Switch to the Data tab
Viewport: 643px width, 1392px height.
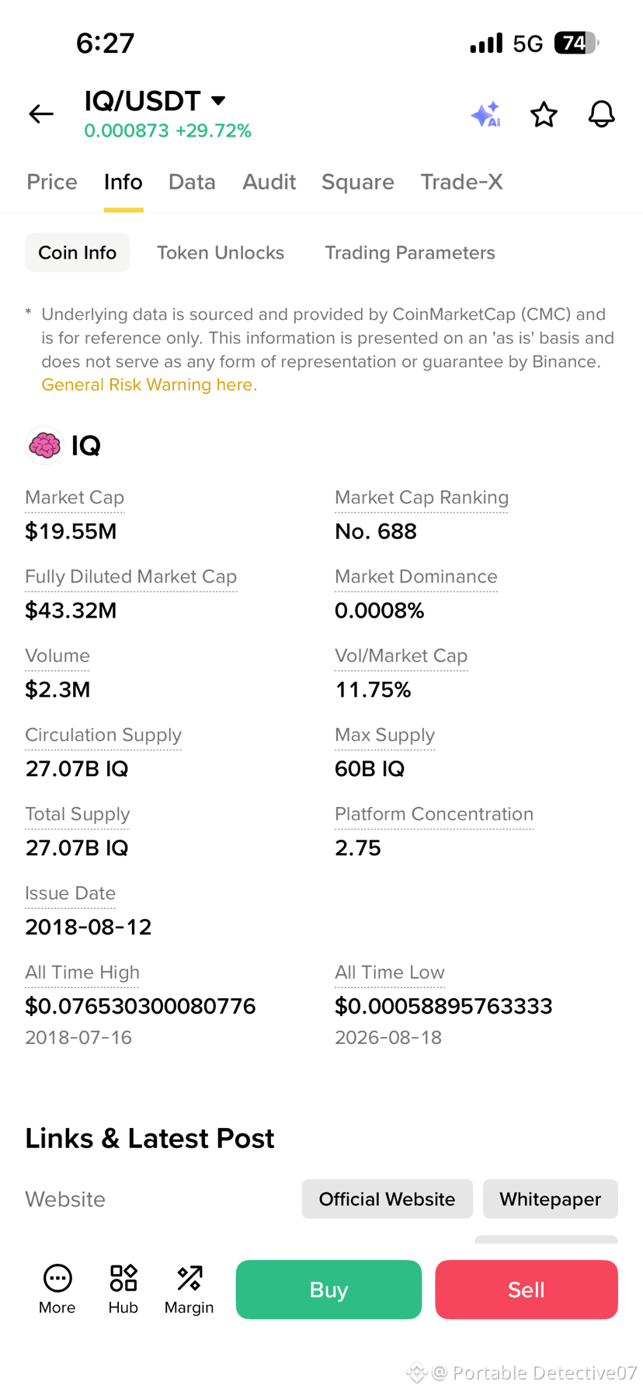pos(192,182)
